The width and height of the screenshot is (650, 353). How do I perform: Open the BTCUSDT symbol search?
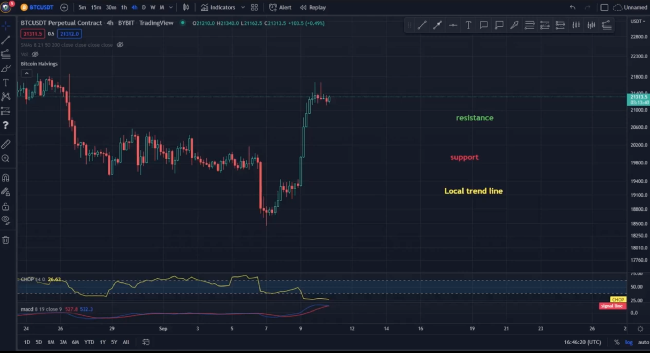pos(37,7)
